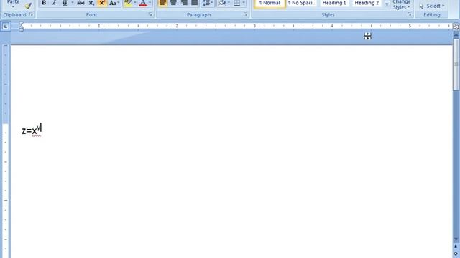460x258 pixels.
Task: Click the vertical scrollbar thumb
Action: [x=456, y=64]
